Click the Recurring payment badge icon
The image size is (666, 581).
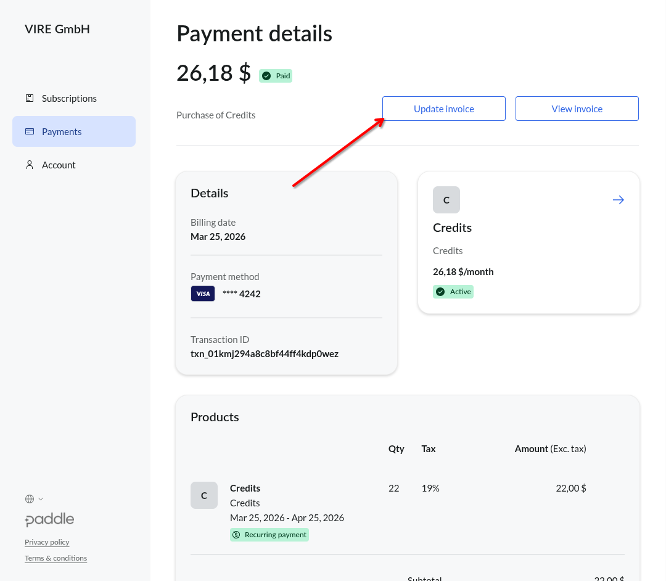click(236, 534)
